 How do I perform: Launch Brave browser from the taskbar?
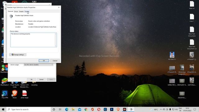118,109
